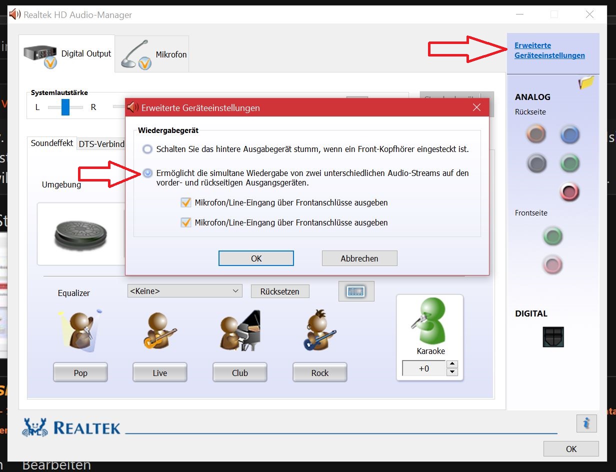Screen dimensions: 616x472
Task: Click the information icon button
Action: (x=586, y=423)
